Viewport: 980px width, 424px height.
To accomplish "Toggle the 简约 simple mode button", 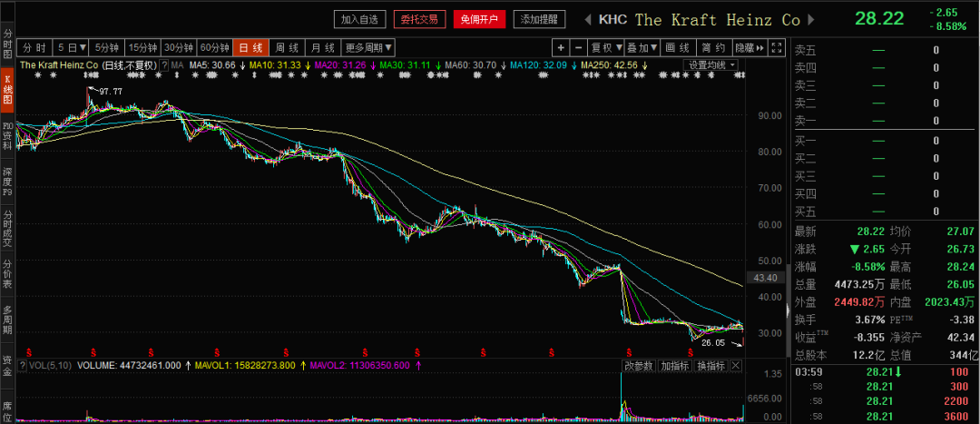I will pyautogui.click(x=713, y=47).
